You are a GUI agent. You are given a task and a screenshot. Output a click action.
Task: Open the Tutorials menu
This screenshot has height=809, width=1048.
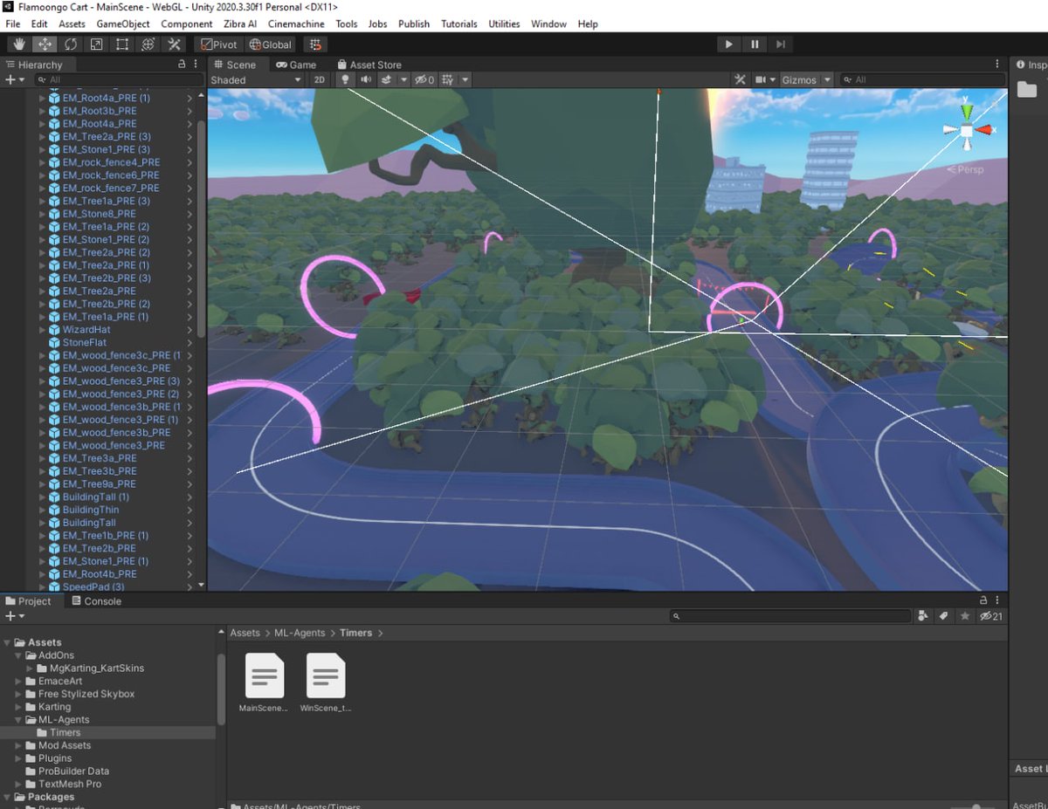(x=458, y=24)
